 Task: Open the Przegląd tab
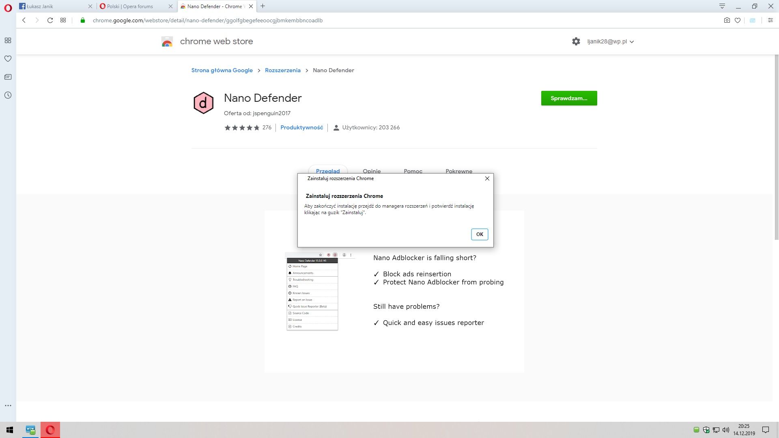point(328,171)
